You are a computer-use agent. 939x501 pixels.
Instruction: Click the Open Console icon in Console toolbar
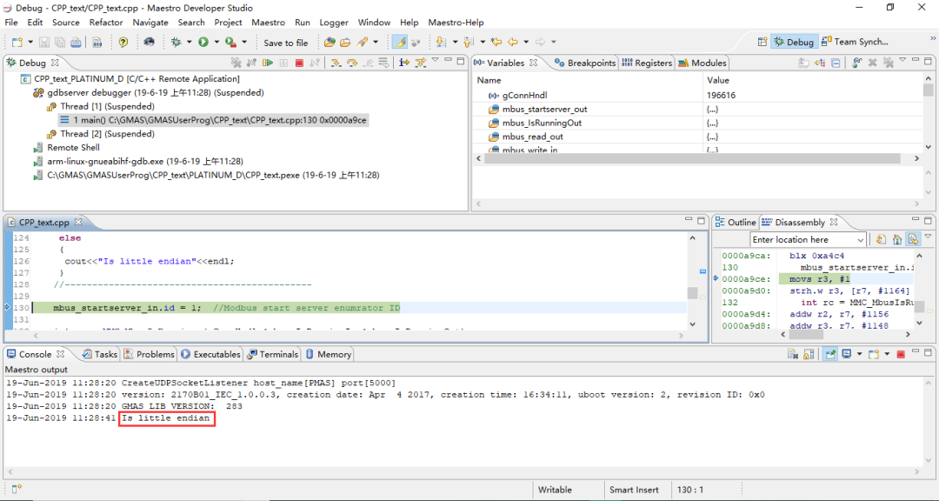coord(873,354)
